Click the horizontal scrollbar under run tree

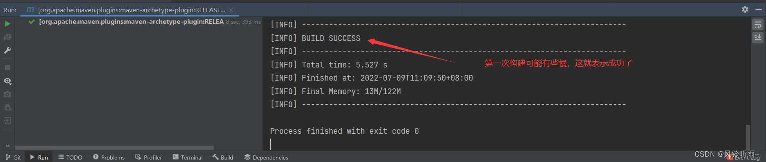point(114,147)
